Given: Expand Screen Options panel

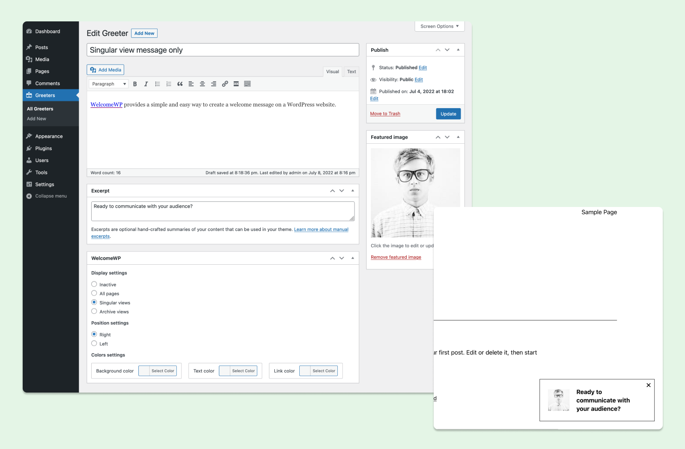Looking at the screenshot, I should click(x=439, y=26).
